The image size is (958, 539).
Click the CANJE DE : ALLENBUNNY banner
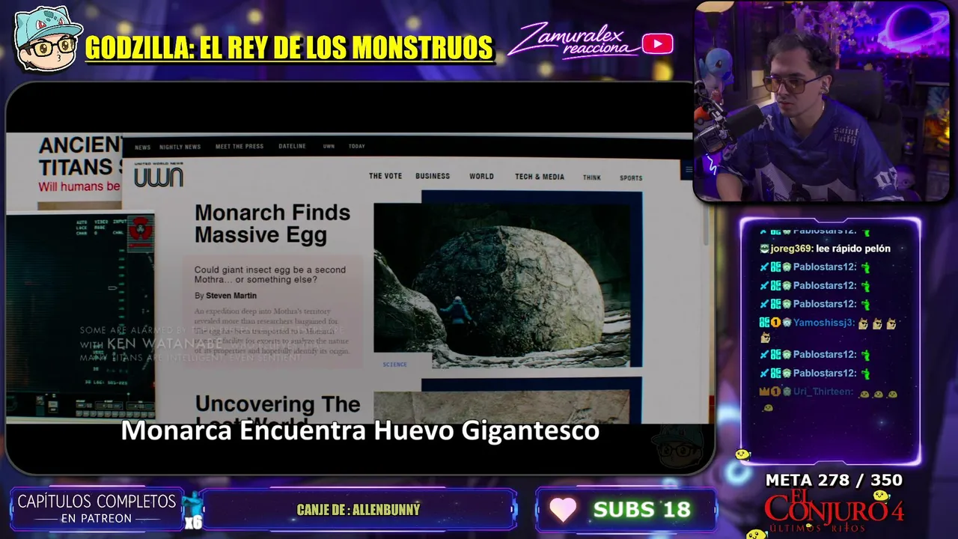pyautogui.click(x=359, y=510)
